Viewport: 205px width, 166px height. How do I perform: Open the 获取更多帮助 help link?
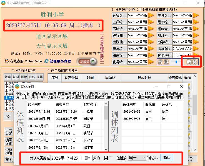60,61
